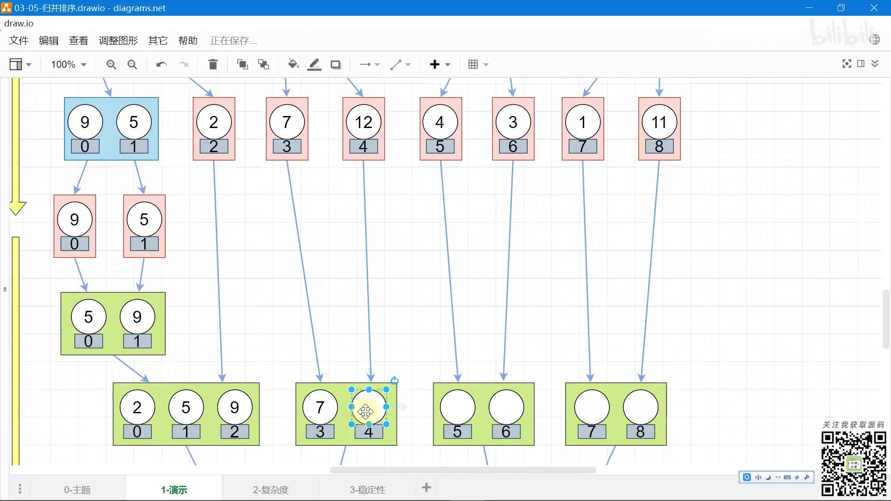
Task: Open the insert plus dropdown
Action: (440, 64)
